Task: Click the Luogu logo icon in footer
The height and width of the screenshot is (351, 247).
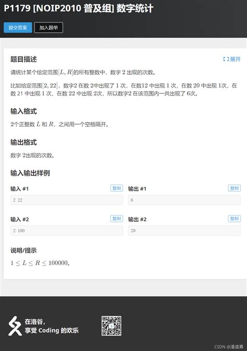Action: coord(15,326)
